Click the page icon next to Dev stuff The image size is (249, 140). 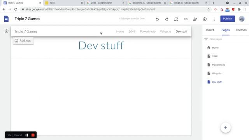[209, 82]
